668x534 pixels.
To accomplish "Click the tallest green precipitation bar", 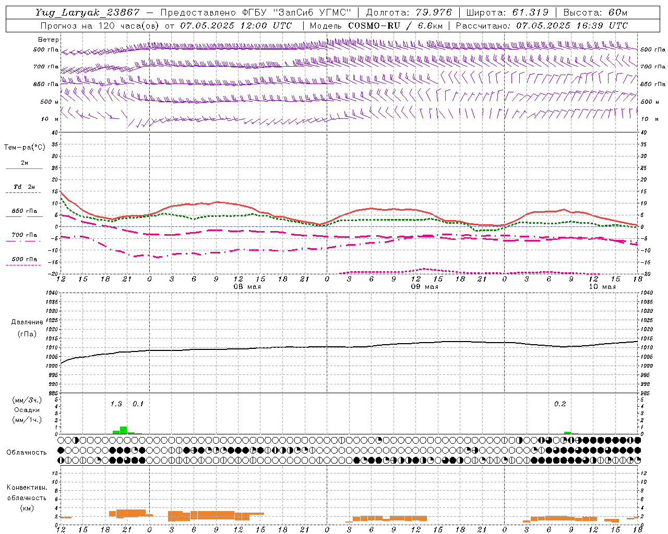I will tap(124, 430).
